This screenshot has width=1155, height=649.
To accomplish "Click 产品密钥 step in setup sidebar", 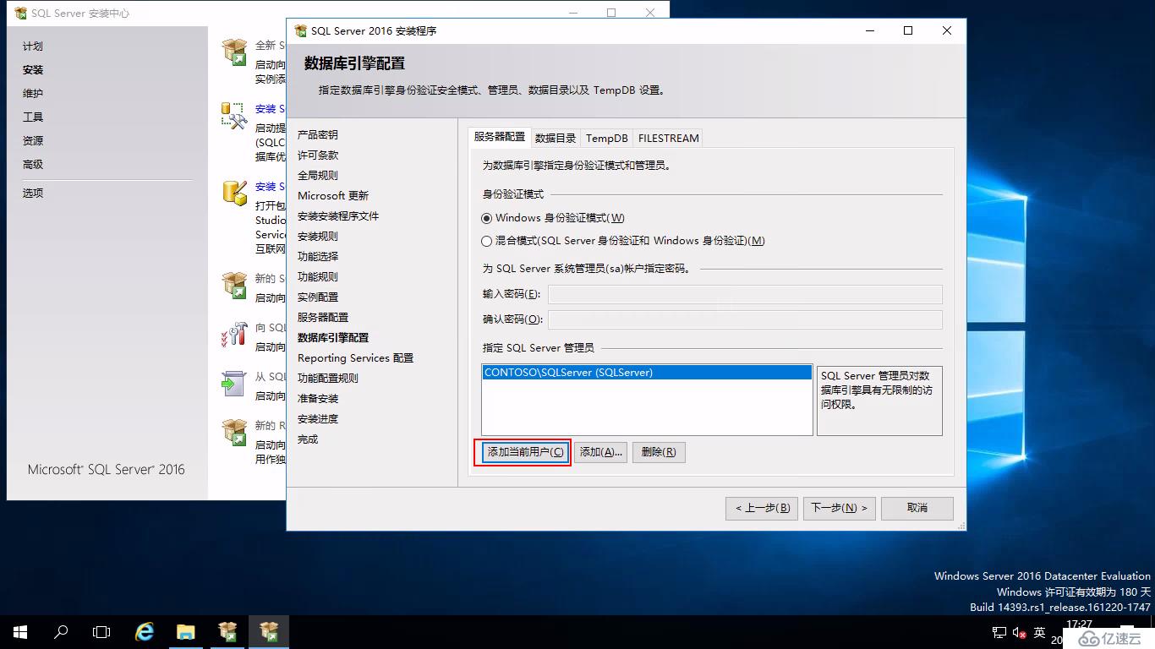I will 318,134.
